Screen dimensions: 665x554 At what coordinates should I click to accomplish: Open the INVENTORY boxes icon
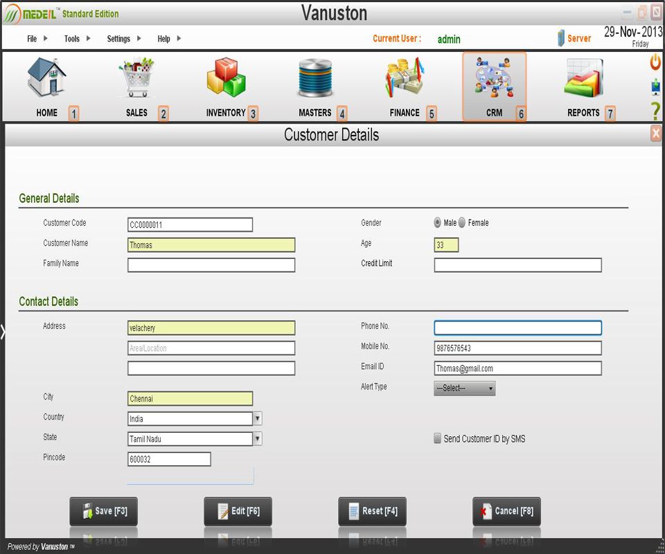pos(226,78)
